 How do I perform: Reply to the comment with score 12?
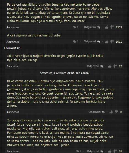pos(95,66)
